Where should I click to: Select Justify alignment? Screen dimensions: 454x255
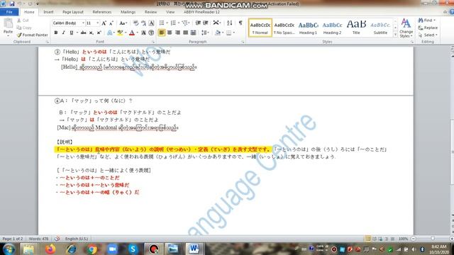coord(185,33)
